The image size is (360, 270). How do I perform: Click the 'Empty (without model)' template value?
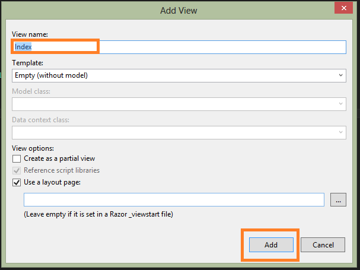[52, 75]
